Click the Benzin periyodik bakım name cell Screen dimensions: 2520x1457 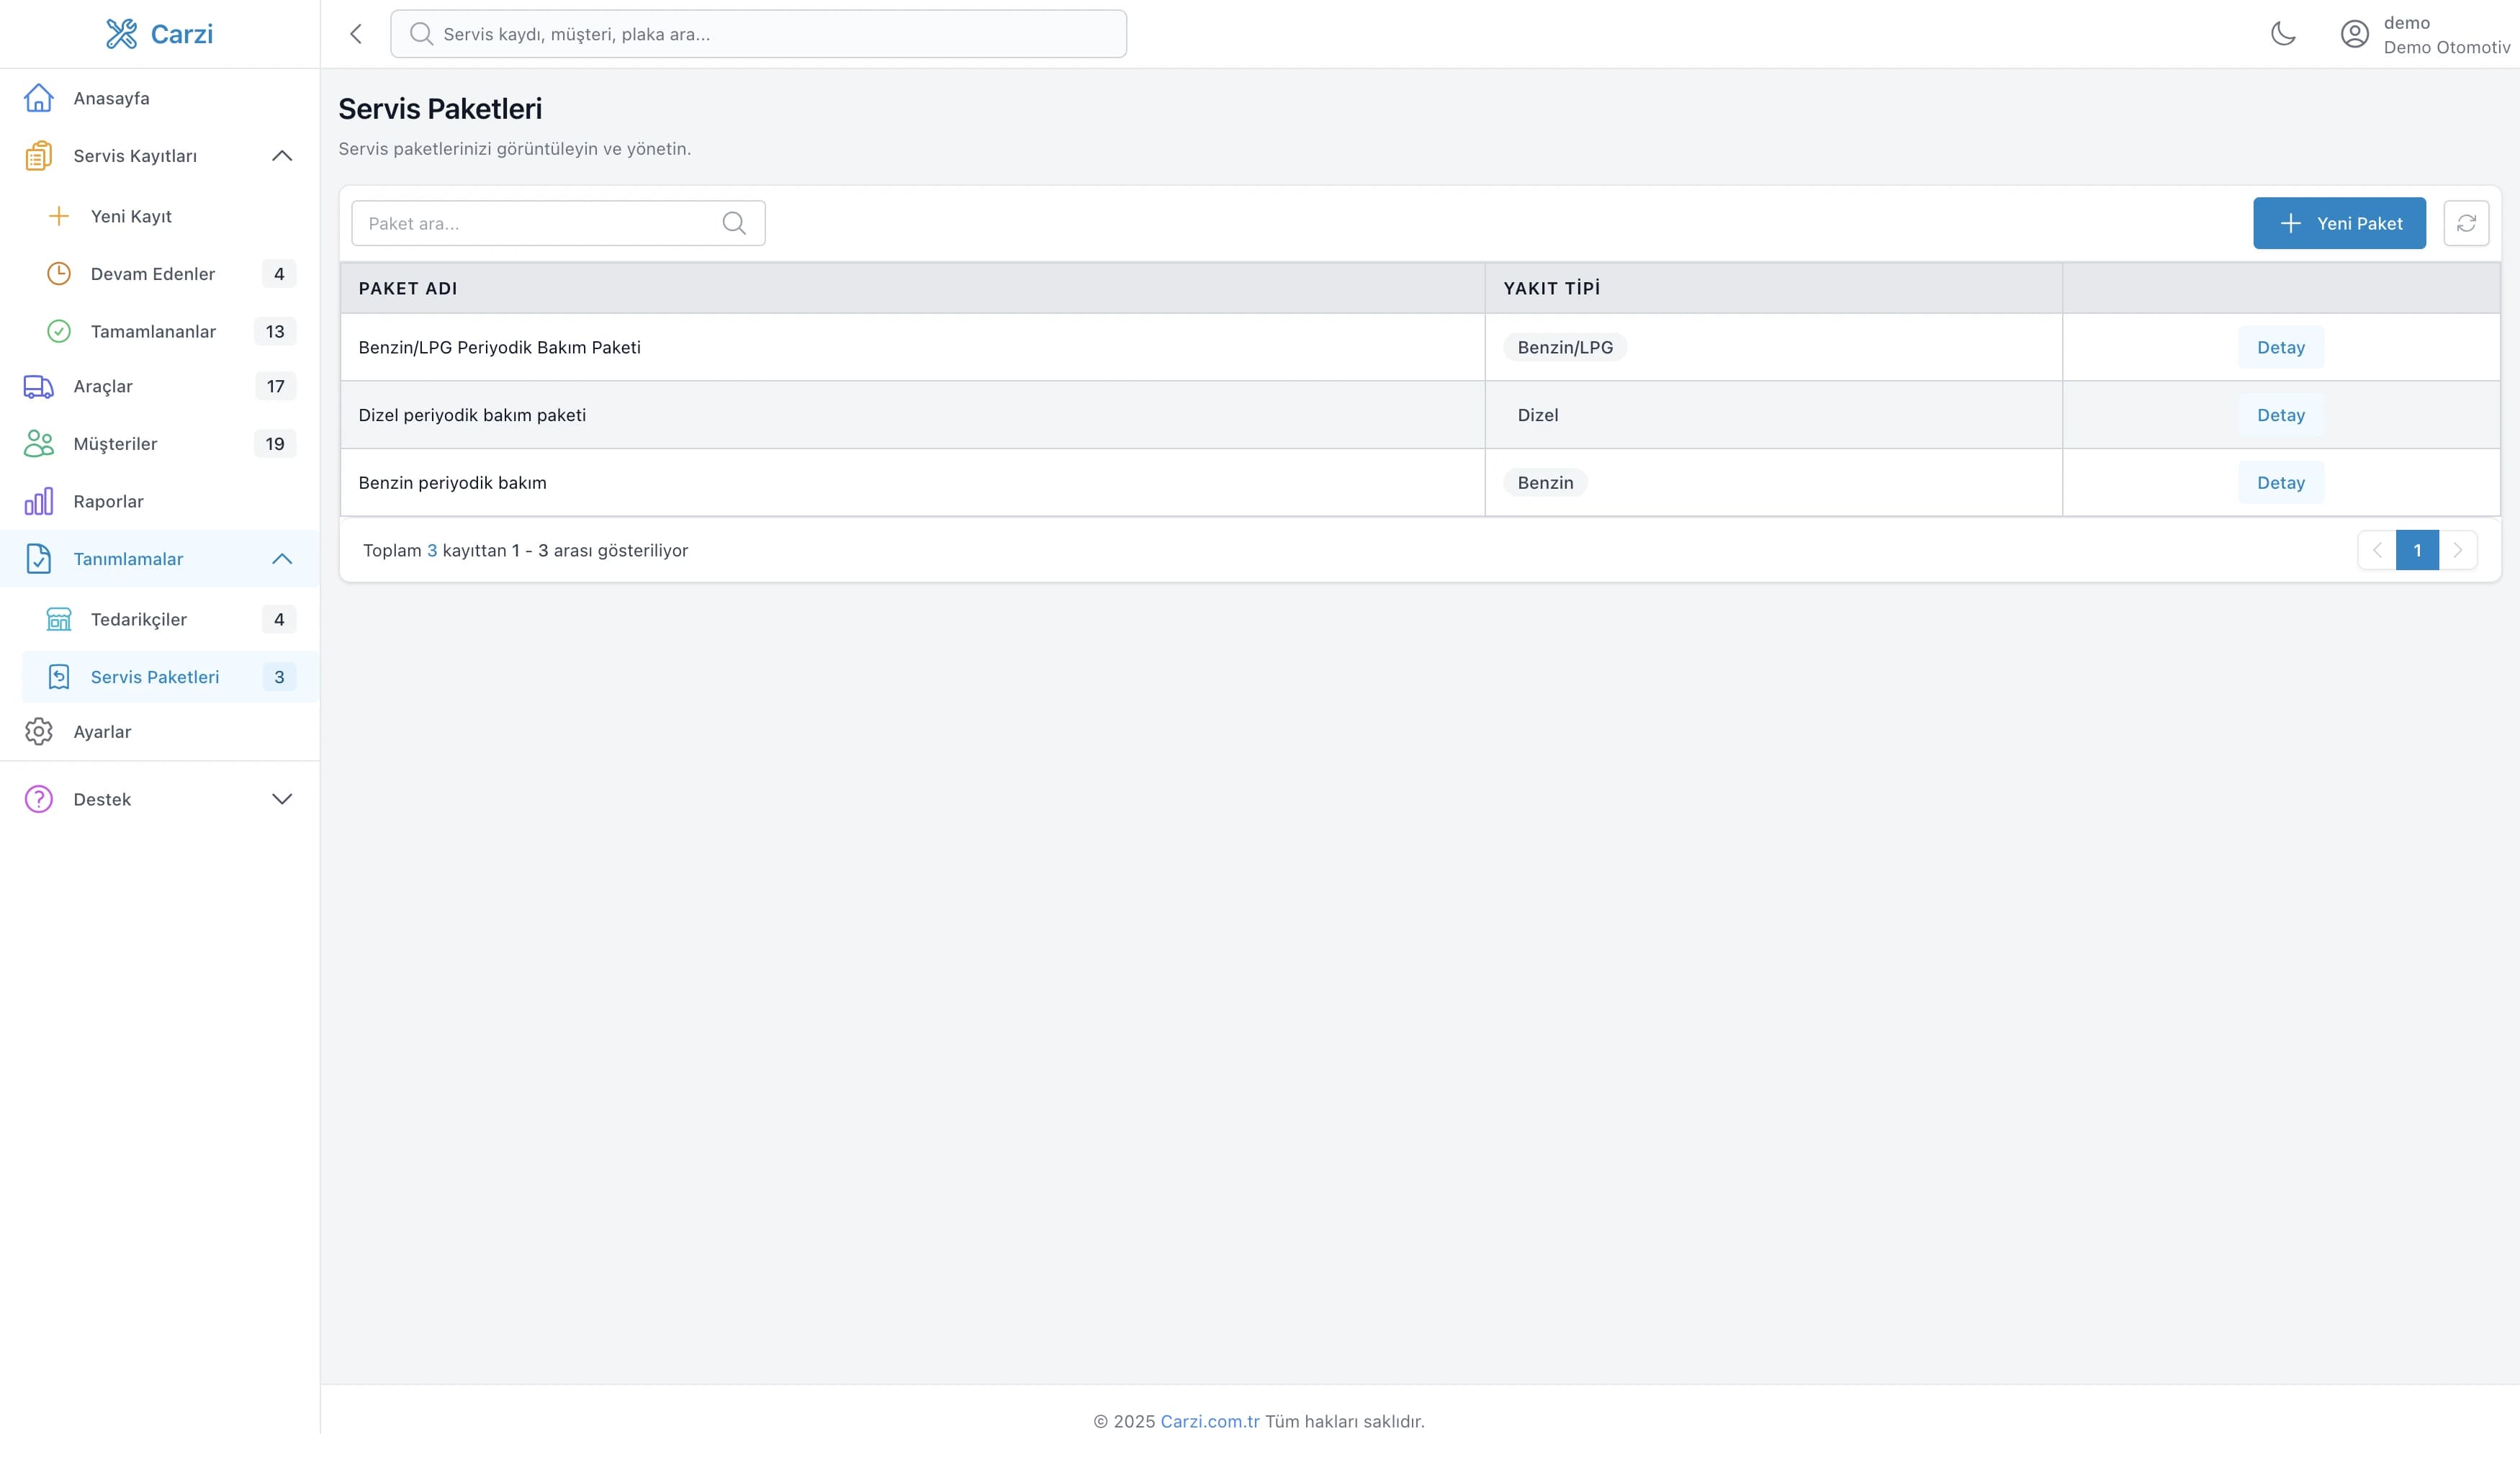pyautogui.click(x=912, y=483)
